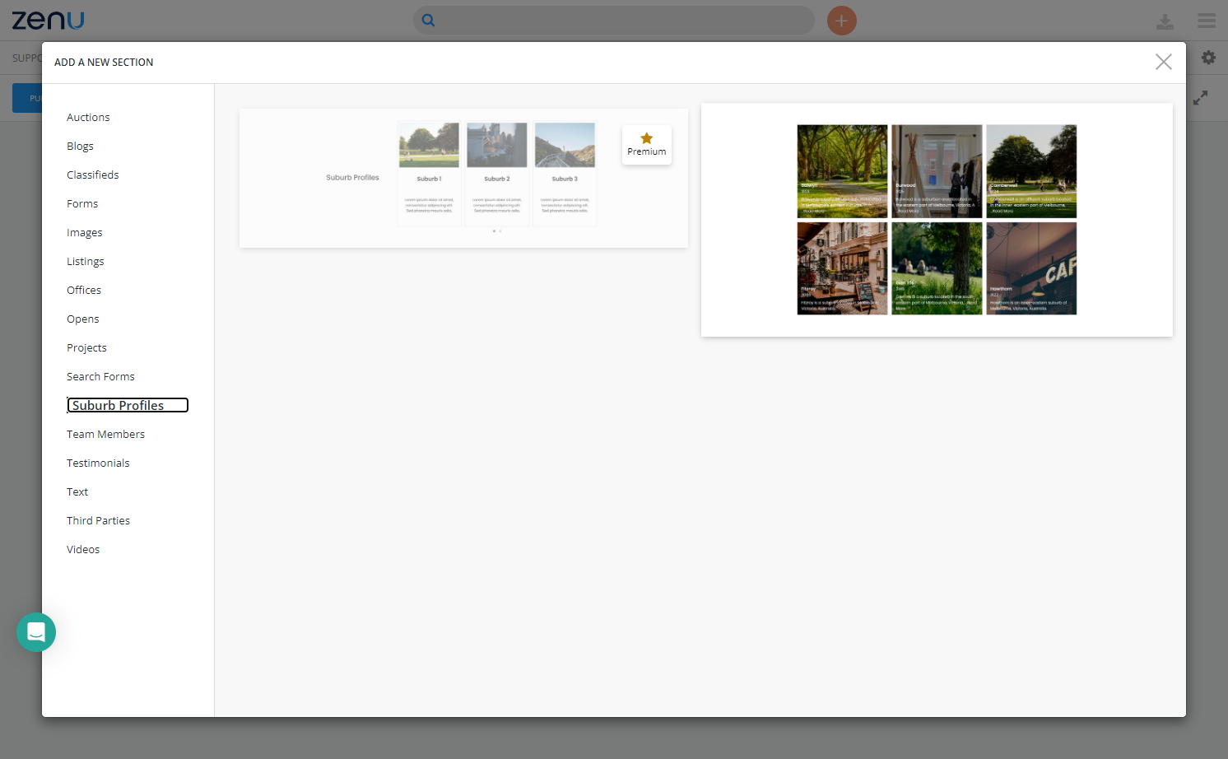Screen dimensions: 1228x759
Task: Select the Blogs category
Action: pos(80,147)
